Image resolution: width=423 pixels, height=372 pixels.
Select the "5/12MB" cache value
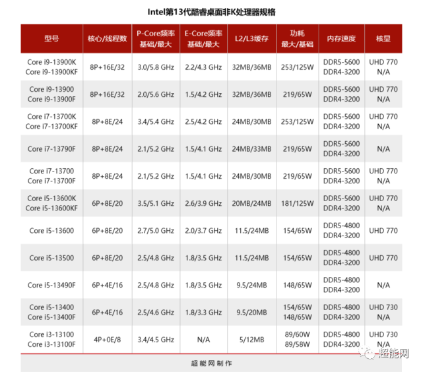click(251, 340)
